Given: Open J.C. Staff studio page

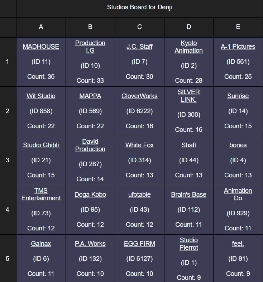Looking at the screenshot, I should click(x=139, y=47).
